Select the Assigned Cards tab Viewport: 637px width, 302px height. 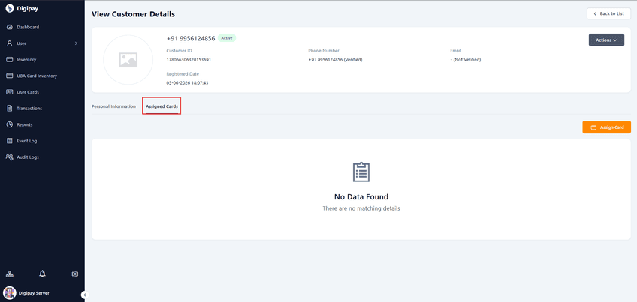pyautogui.click(x=162, y=106)
